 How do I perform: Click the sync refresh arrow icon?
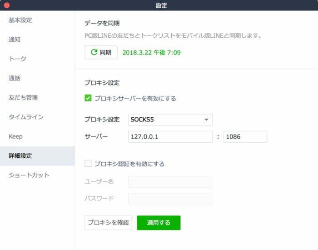coord(94,52)
